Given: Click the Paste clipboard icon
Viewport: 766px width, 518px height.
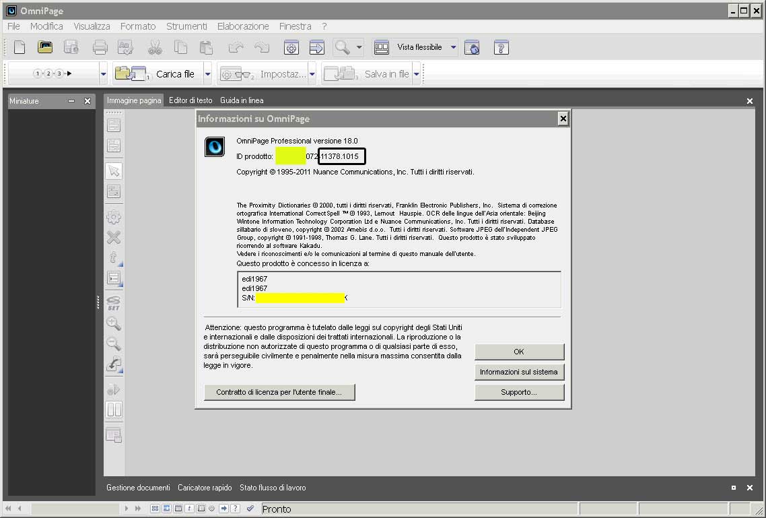Looking at the screenshot, I should [206, 47].
